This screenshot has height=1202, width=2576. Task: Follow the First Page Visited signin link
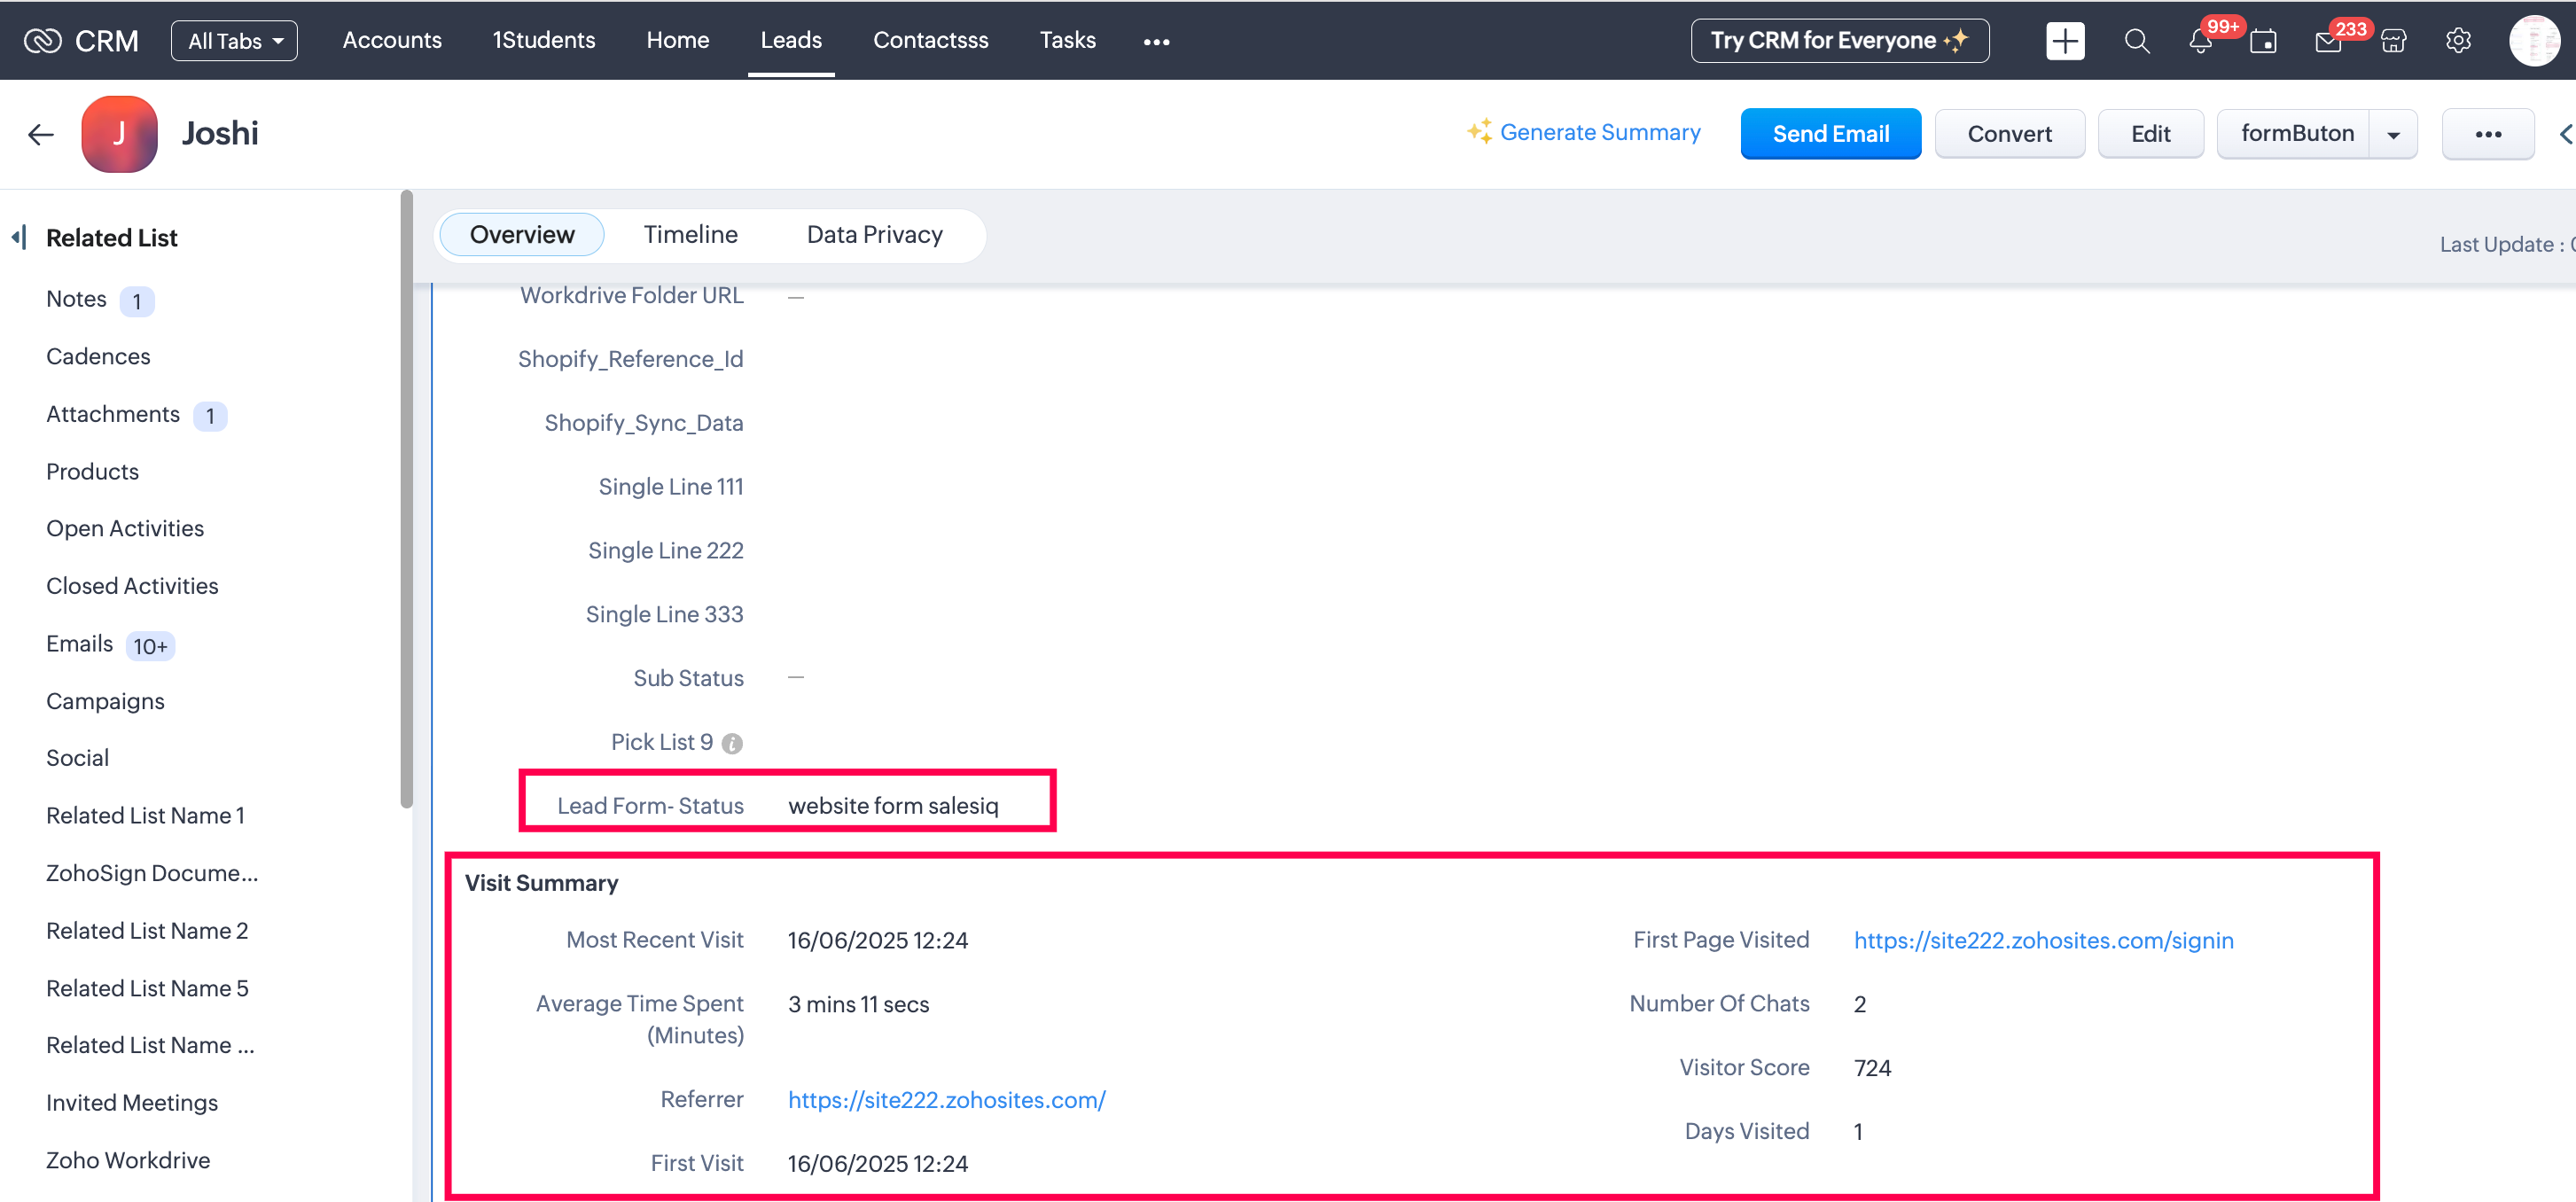tap(2043, 940)
